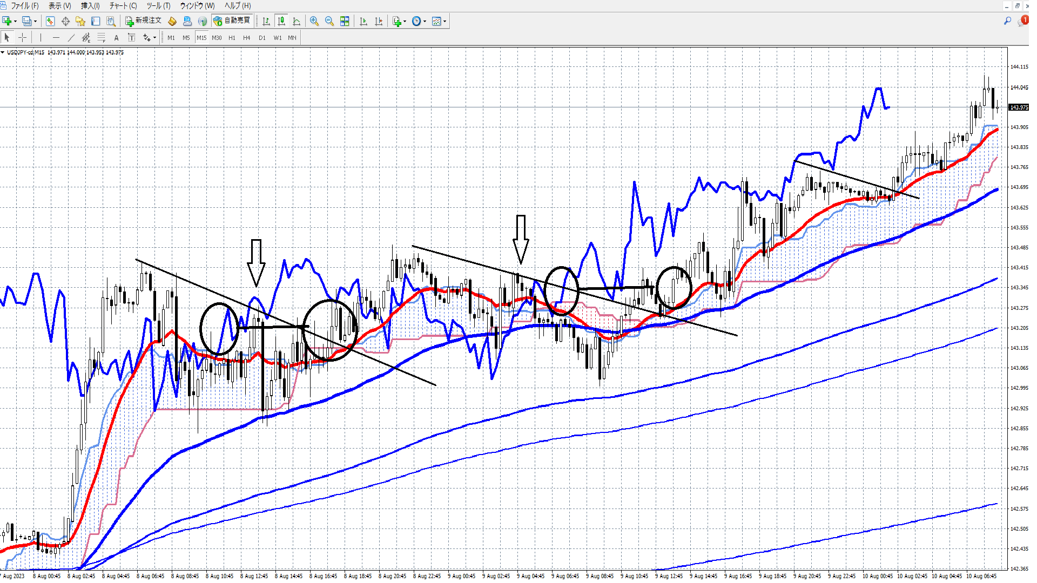Open the 挿入 (I) menu
Screen dimensions: 1037x583
pos(90,6)
